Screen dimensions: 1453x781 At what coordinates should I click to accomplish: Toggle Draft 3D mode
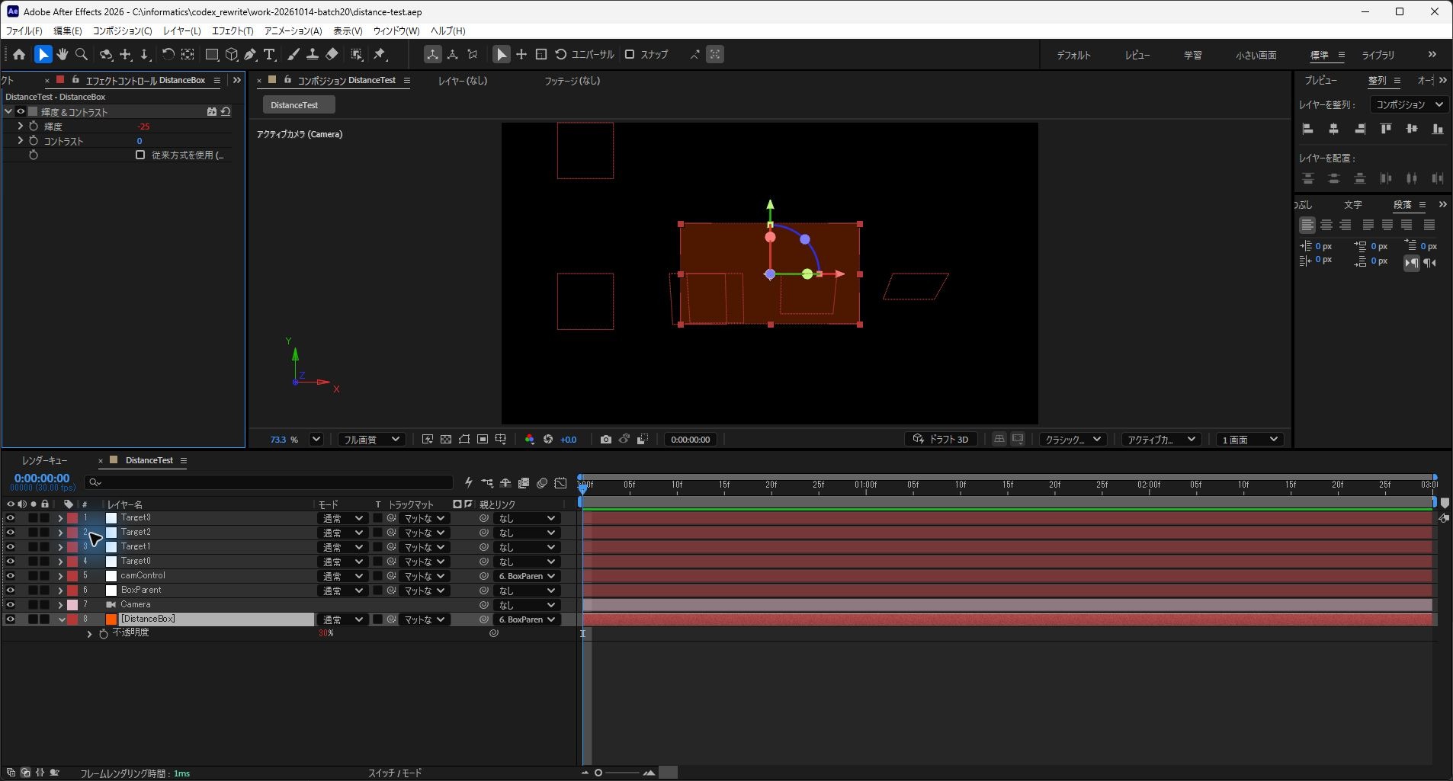coord(941,440)
